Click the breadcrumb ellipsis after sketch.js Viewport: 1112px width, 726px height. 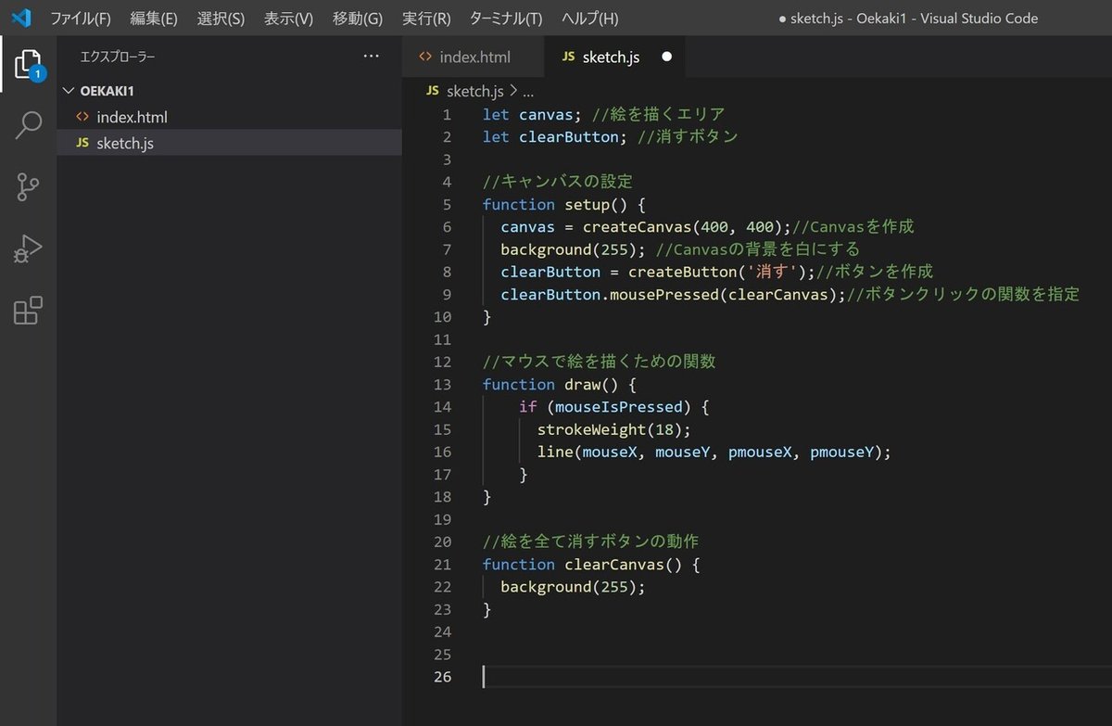tap(528, 91)
